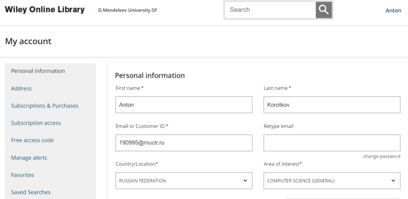The height and width of the screenshot is (199, 408).
Task: Click the Last name * label
Action: pos(277,89)
